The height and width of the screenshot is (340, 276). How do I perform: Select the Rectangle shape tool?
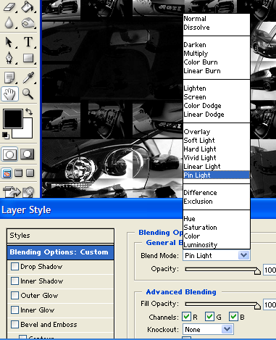pyautogui.click(x=28, y=58)
